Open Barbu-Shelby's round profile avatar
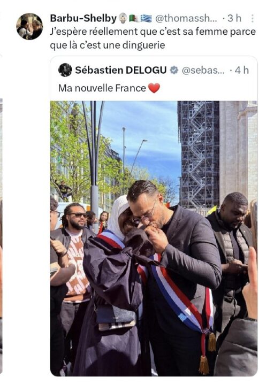 29,27
